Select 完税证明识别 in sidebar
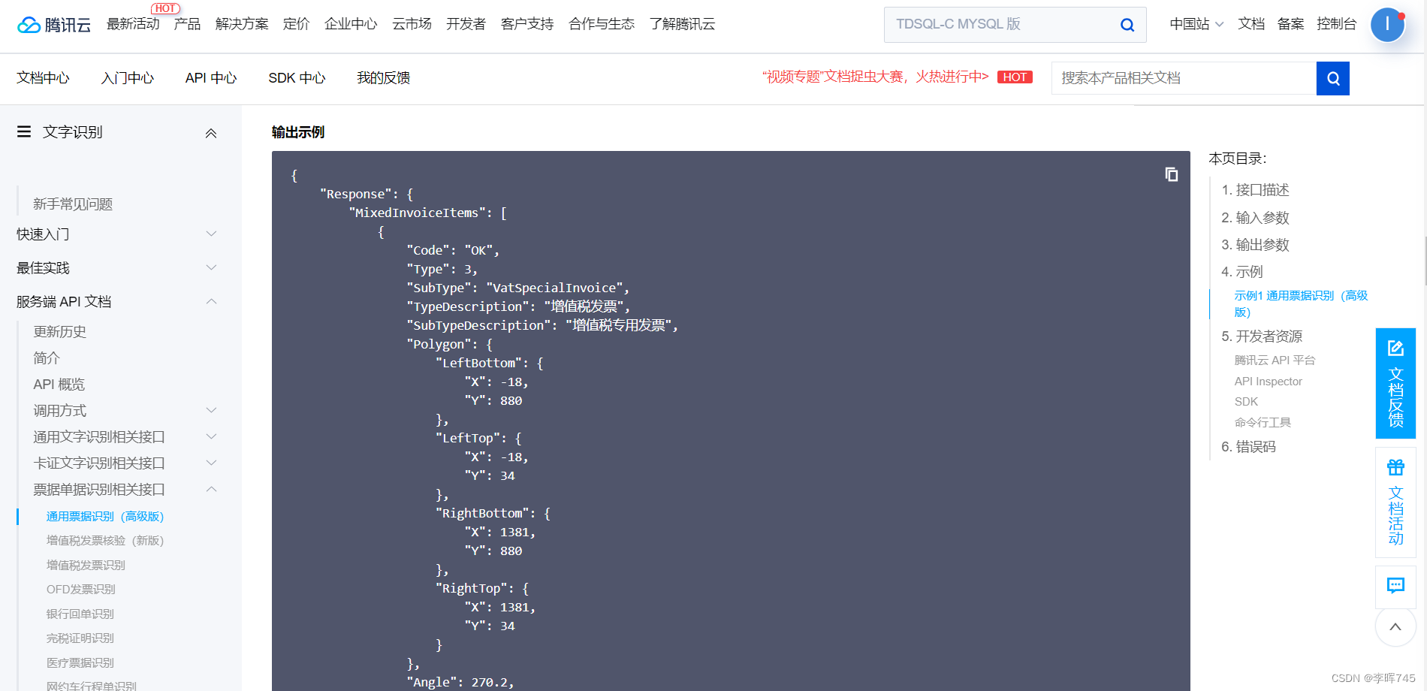The image size is (1427, 691). pos(80,638)
